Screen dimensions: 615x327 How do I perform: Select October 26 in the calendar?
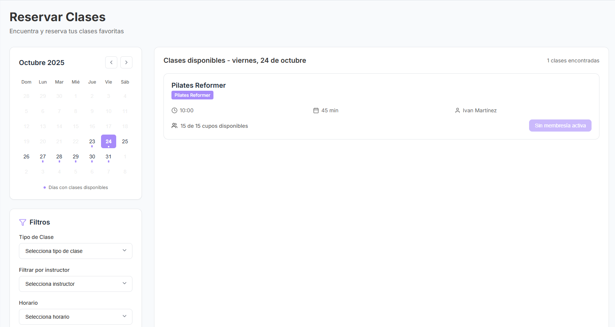(26, 157)
